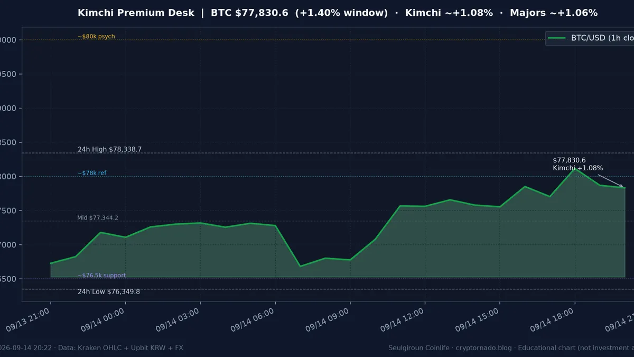Screen dimensions: 634x357
Task: Click the '09/14 09:00' x-axis label
Action: [x=328, y=321]
